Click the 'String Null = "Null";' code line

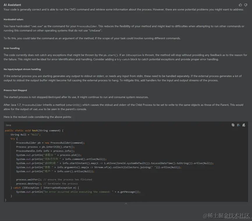point(26,135)
